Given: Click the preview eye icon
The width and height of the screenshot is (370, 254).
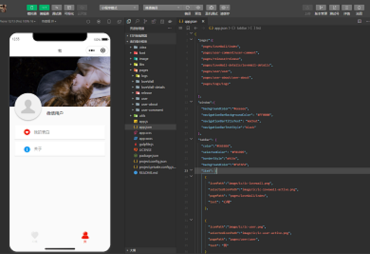Looking at the screenshot, I should pos(199,7).
